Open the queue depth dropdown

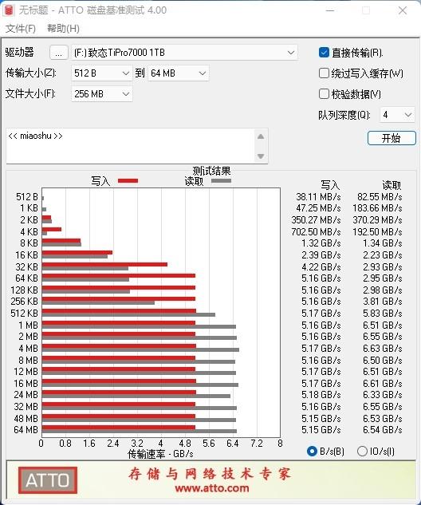[397, 115]
